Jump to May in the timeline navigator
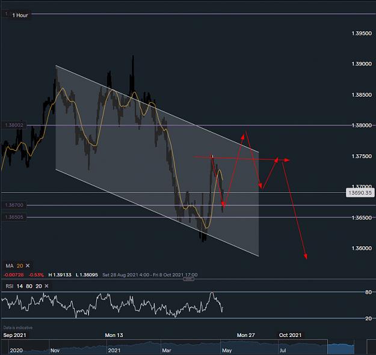 coord(227,350)
